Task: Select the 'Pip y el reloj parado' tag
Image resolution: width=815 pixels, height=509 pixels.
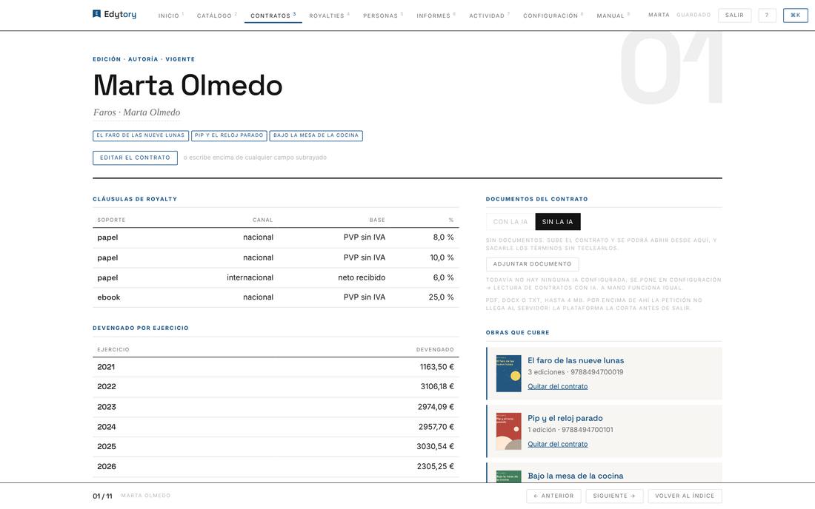Action: point(229,135)
